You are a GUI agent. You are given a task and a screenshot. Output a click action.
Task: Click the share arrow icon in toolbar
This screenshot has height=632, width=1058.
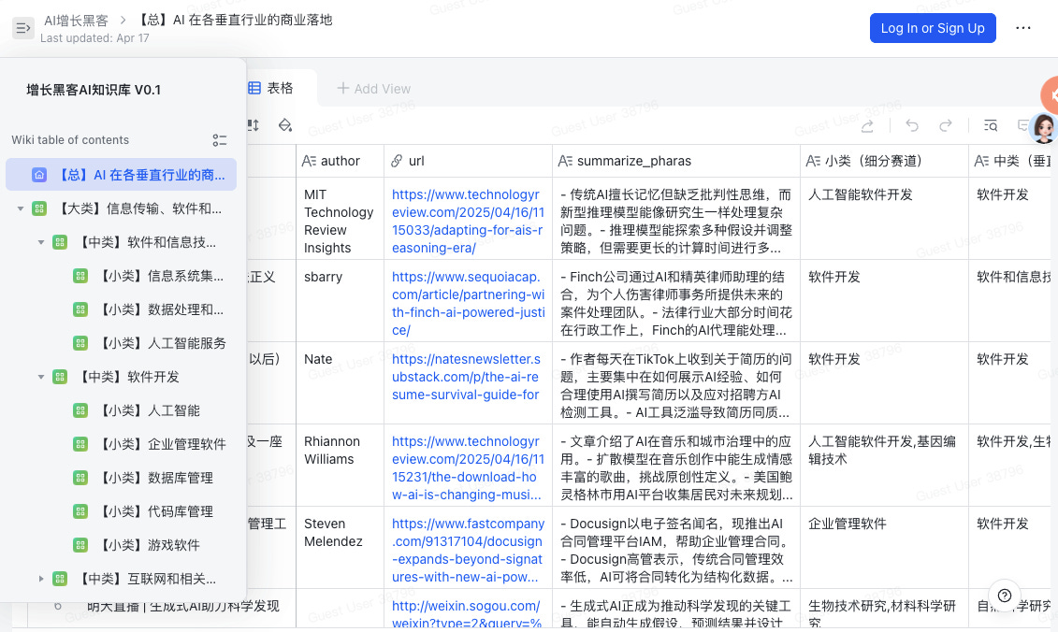point(867,125)
